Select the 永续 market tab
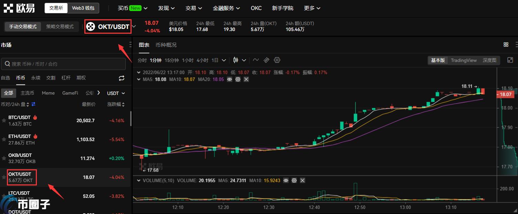 (x=36, y=78)
